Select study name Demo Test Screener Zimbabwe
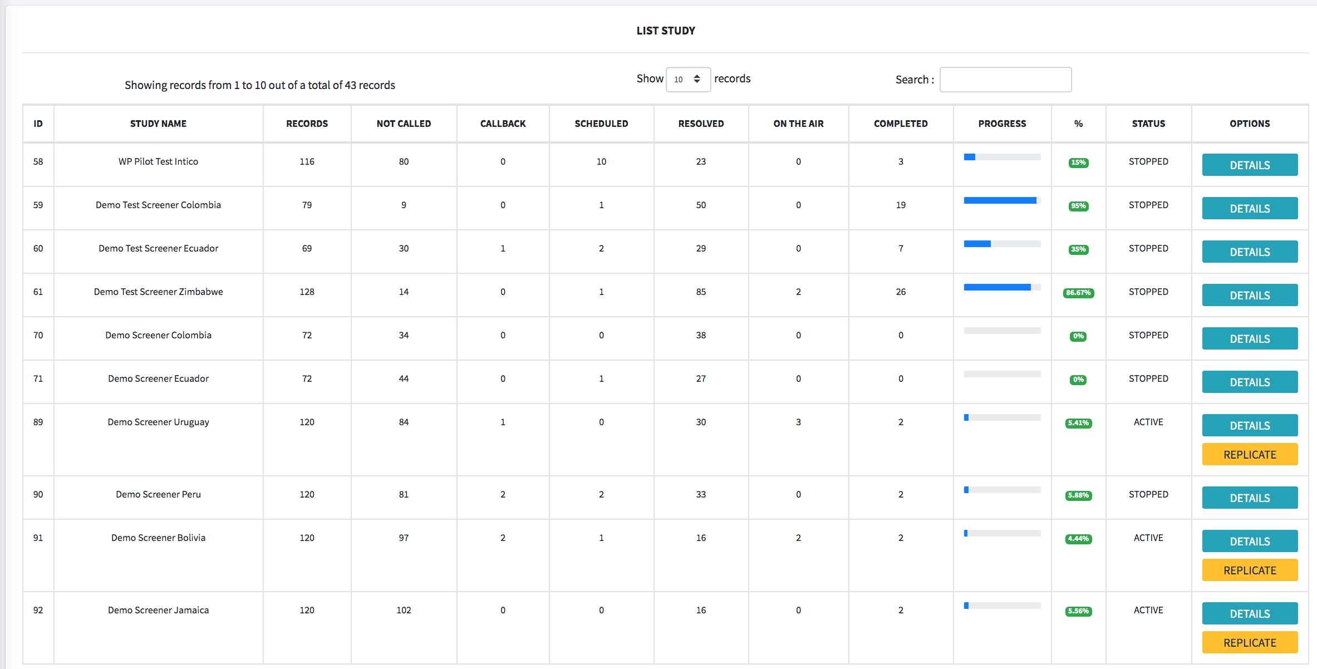This screenshot has height=669, width=1317. coord(158,292)
